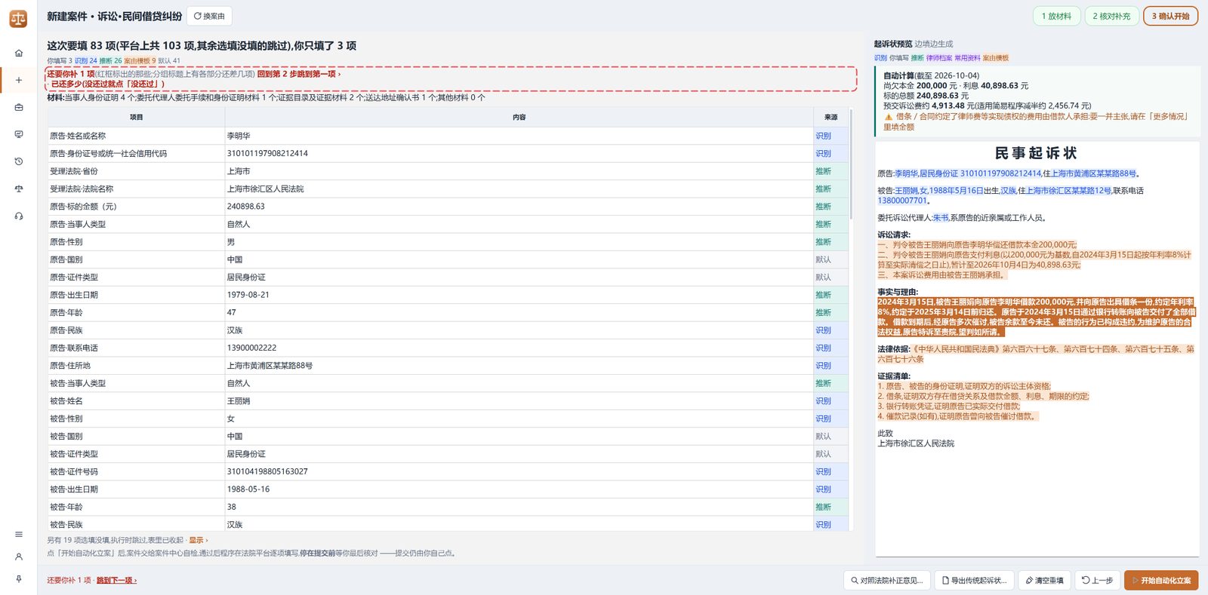Click the 240898.63 amount cell
The height and width of the screenshot is (595, 1208).
pos(519,207)
